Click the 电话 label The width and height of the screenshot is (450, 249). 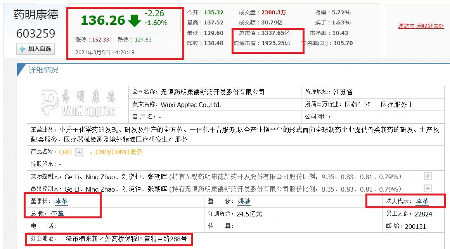(43, 226)
